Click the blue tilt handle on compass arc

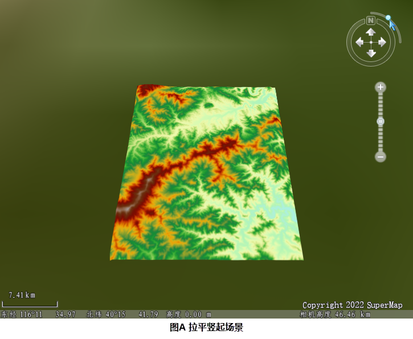(388, 18)
